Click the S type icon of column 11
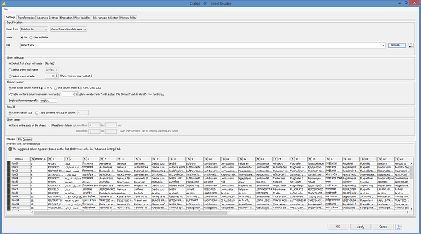421x234 pixels. point(223,159)
